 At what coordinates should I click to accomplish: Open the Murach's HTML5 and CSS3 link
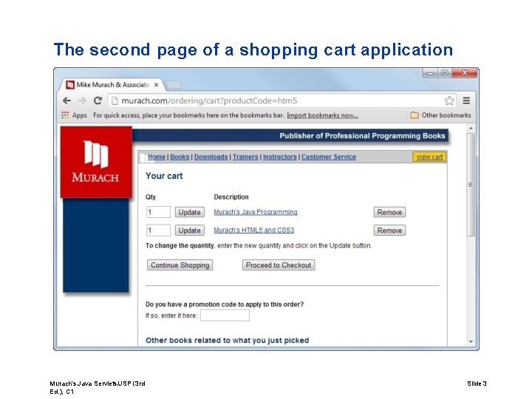click(253, 230)
